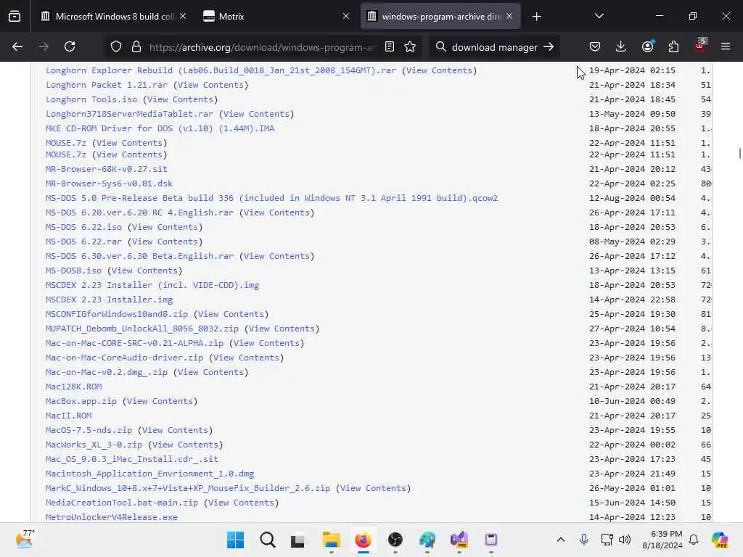Viewport: 743px width, 557px height.
Task: Open MR-Browser-68K-v0.27.sit link
Action: click(x=106, y=169)
